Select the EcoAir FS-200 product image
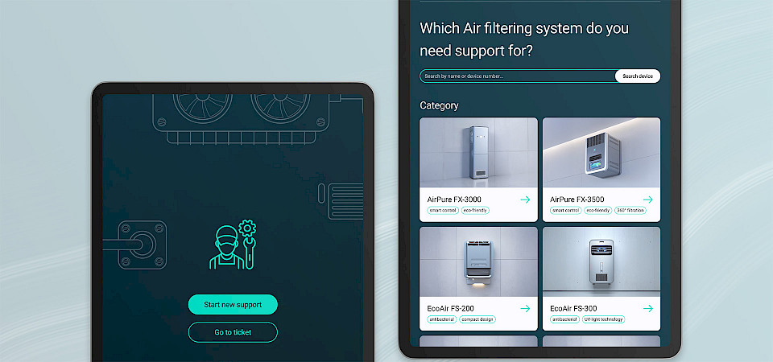The image size is (773, 362). (478, 262)
